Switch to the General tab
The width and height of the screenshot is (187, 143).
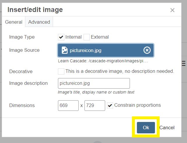pos(14,22)
